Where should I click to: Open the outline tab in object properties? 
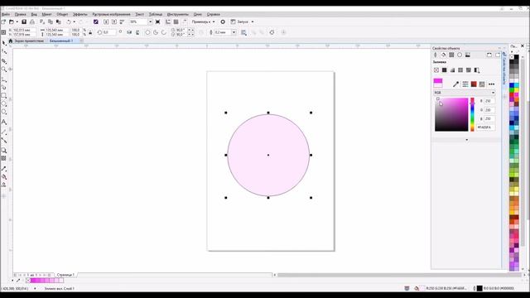click(436, 55)
